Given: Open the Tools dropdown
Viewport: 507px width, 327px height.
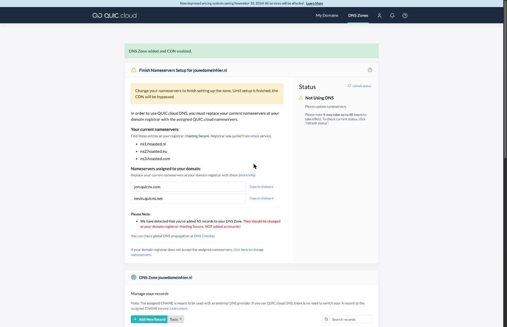Looking at the screenshot, I should (x=176, y=319).
